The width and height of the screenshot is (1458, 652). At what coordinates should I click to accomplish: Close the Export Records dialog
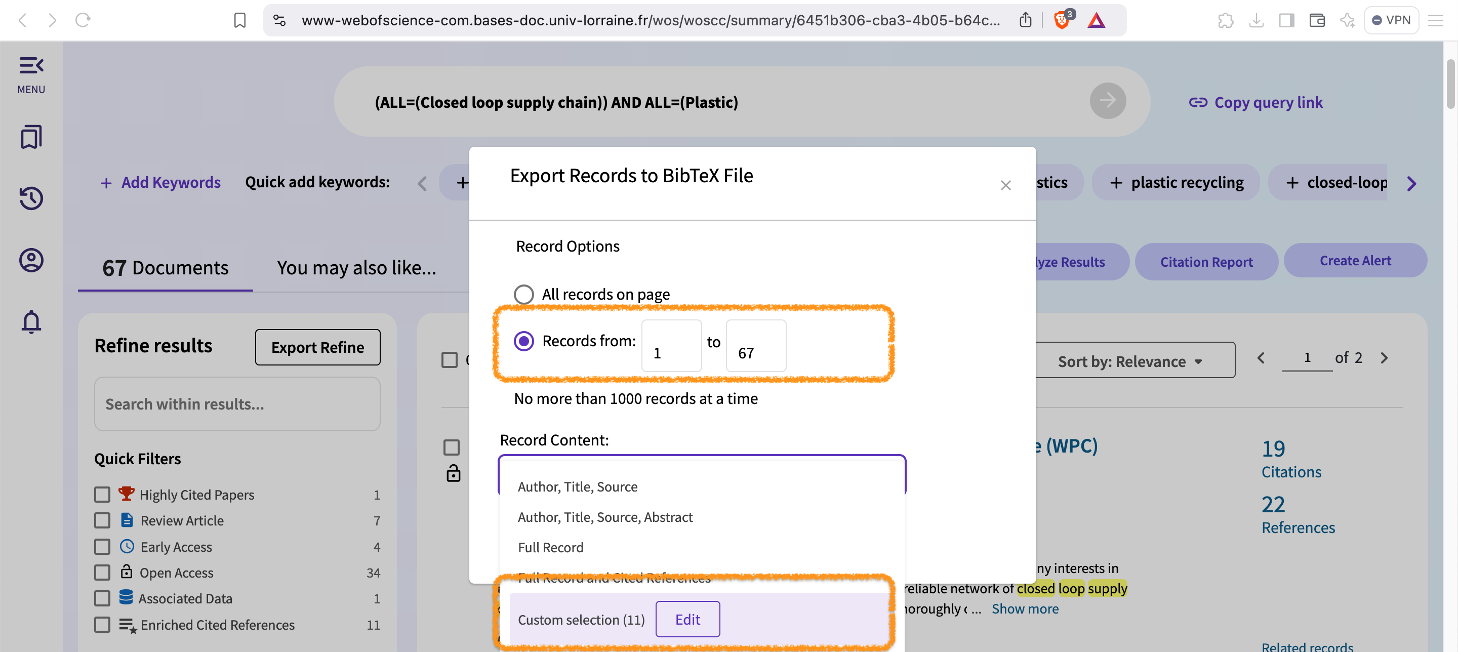(1005, 185)
